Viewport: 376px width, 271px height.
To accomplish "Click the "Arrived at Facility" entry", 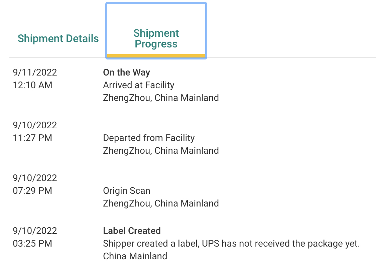I will [138, 85].
